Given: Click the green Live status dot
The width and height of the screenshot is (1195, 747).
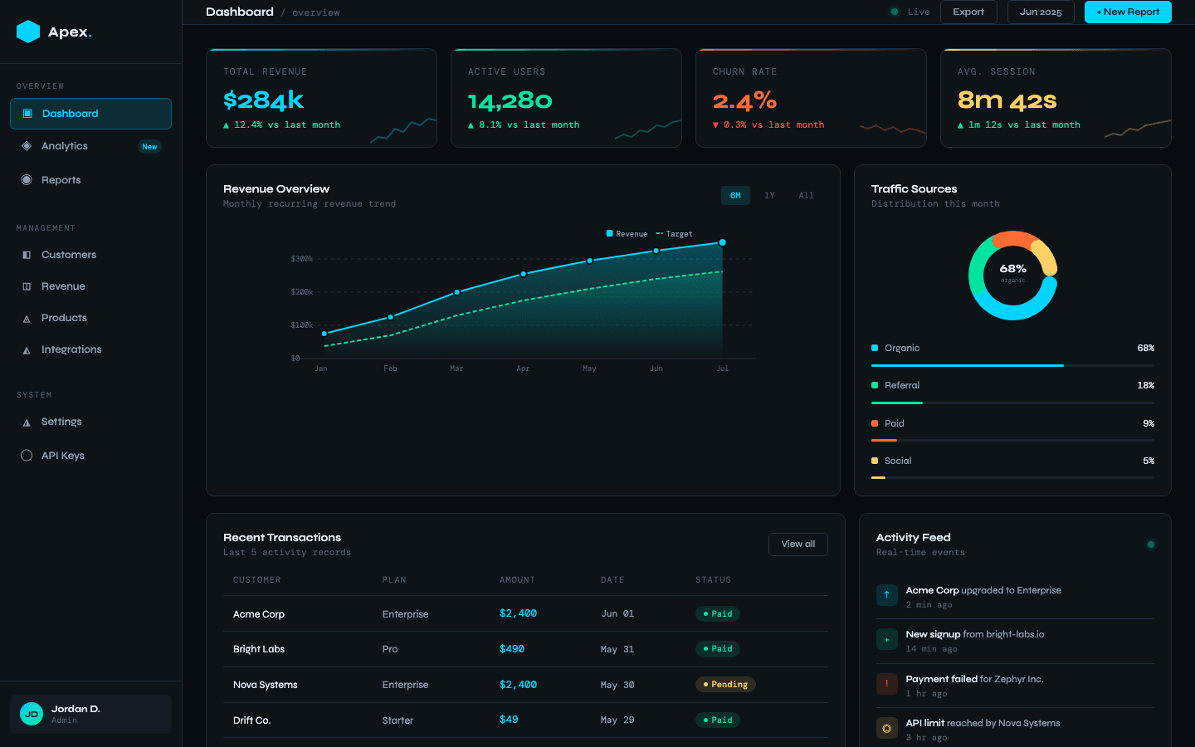Looking at the screenshot, I should point(894,12).
